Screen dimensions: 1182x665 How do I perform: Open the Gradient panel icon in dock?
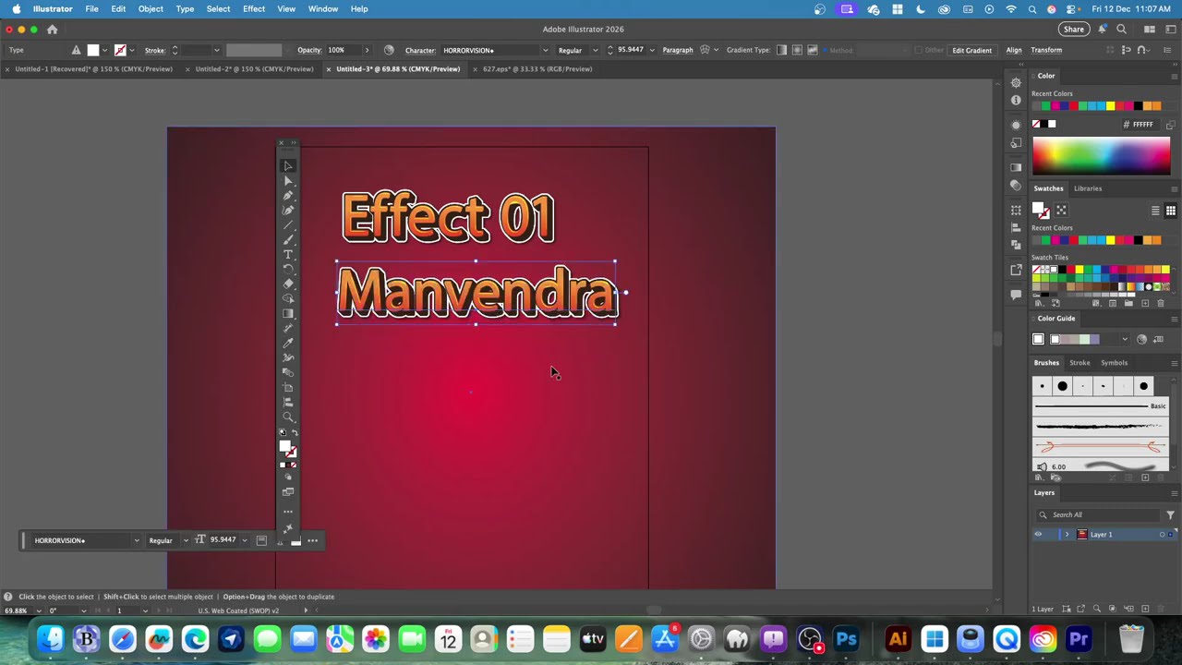click(x=1016, y=167)
